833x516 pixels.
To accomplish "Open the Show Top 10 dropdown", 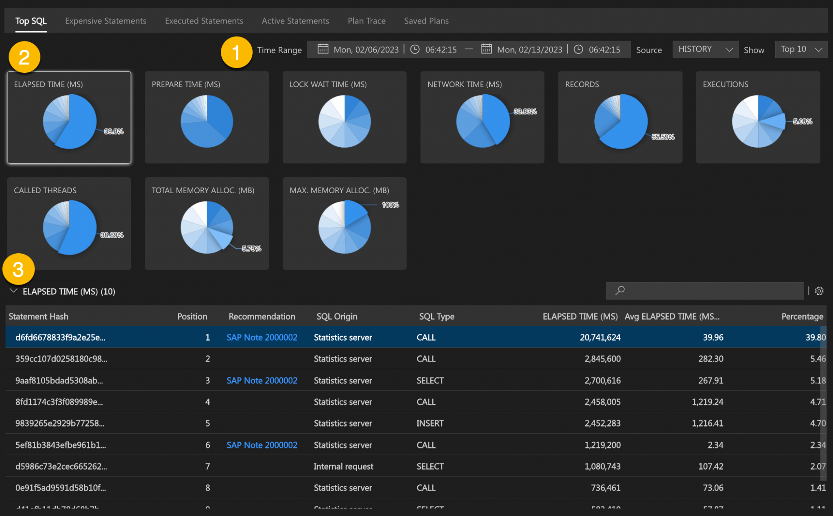I will point(801,49).
